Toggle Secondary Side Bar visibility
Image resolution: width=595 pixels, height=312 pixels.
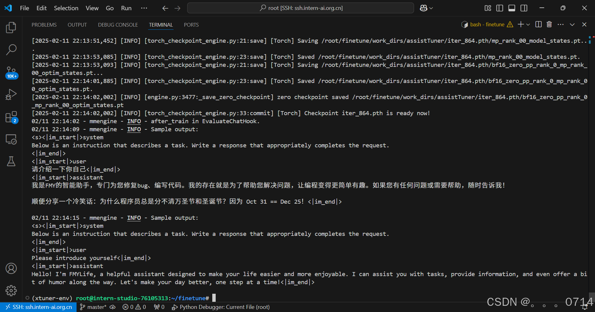[524, 8]
